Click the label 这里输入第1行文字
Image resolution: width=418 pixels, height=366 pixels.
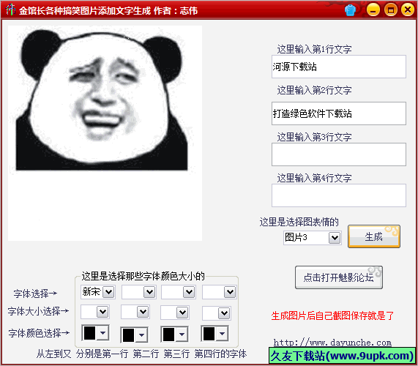(x=314, y=49)
